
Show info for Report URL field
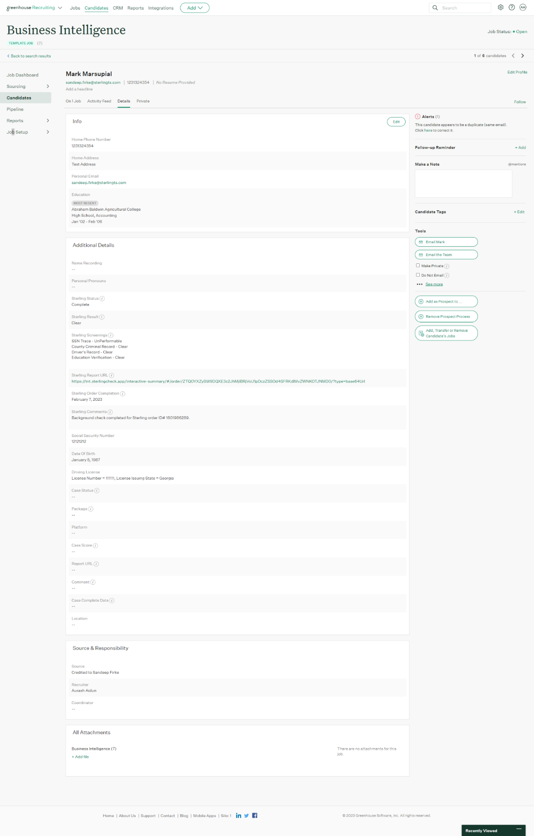(96, 564)
